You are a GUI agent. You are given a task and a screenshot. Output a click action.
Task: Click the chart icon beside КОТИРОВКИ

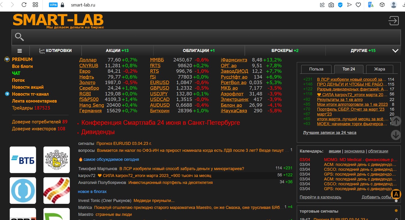pyautogui.click(x=42, y=51)
